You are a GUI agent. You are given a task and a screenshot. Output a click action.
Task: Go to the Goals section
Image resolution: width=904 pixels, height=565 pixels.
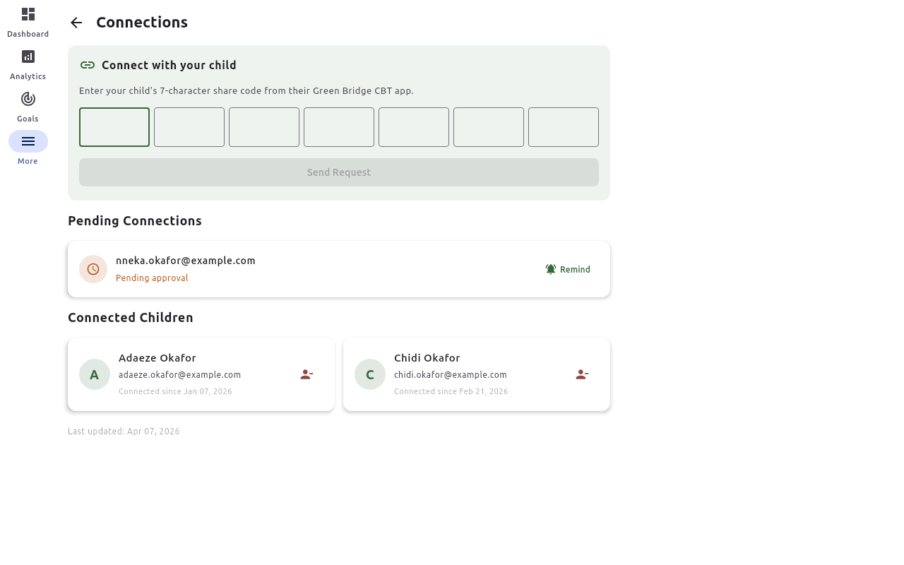[x=28, y=107]
